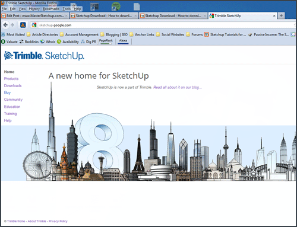Click the Dig PR toolbar button
Image resolution: width=297 pixels, height=227 pixels.
coord(89,41)
